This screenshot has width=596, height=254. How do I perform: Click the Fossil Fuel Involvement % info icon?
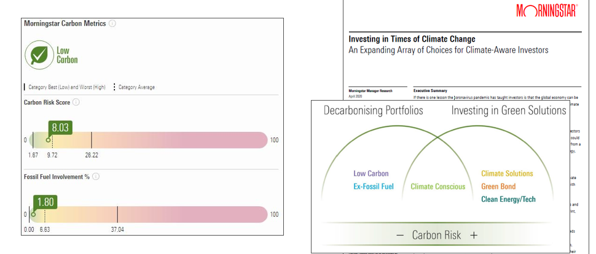(96, 177)
